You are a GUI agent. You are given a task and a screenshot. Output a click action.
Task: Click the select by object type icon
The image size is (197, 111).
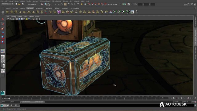point(46,4)
